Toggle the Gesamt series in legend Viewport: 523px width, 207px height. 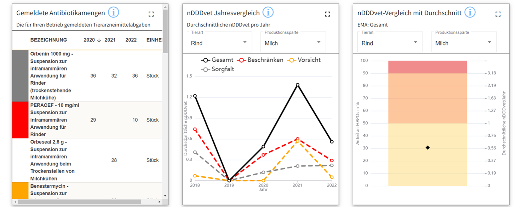pos(217,60)
